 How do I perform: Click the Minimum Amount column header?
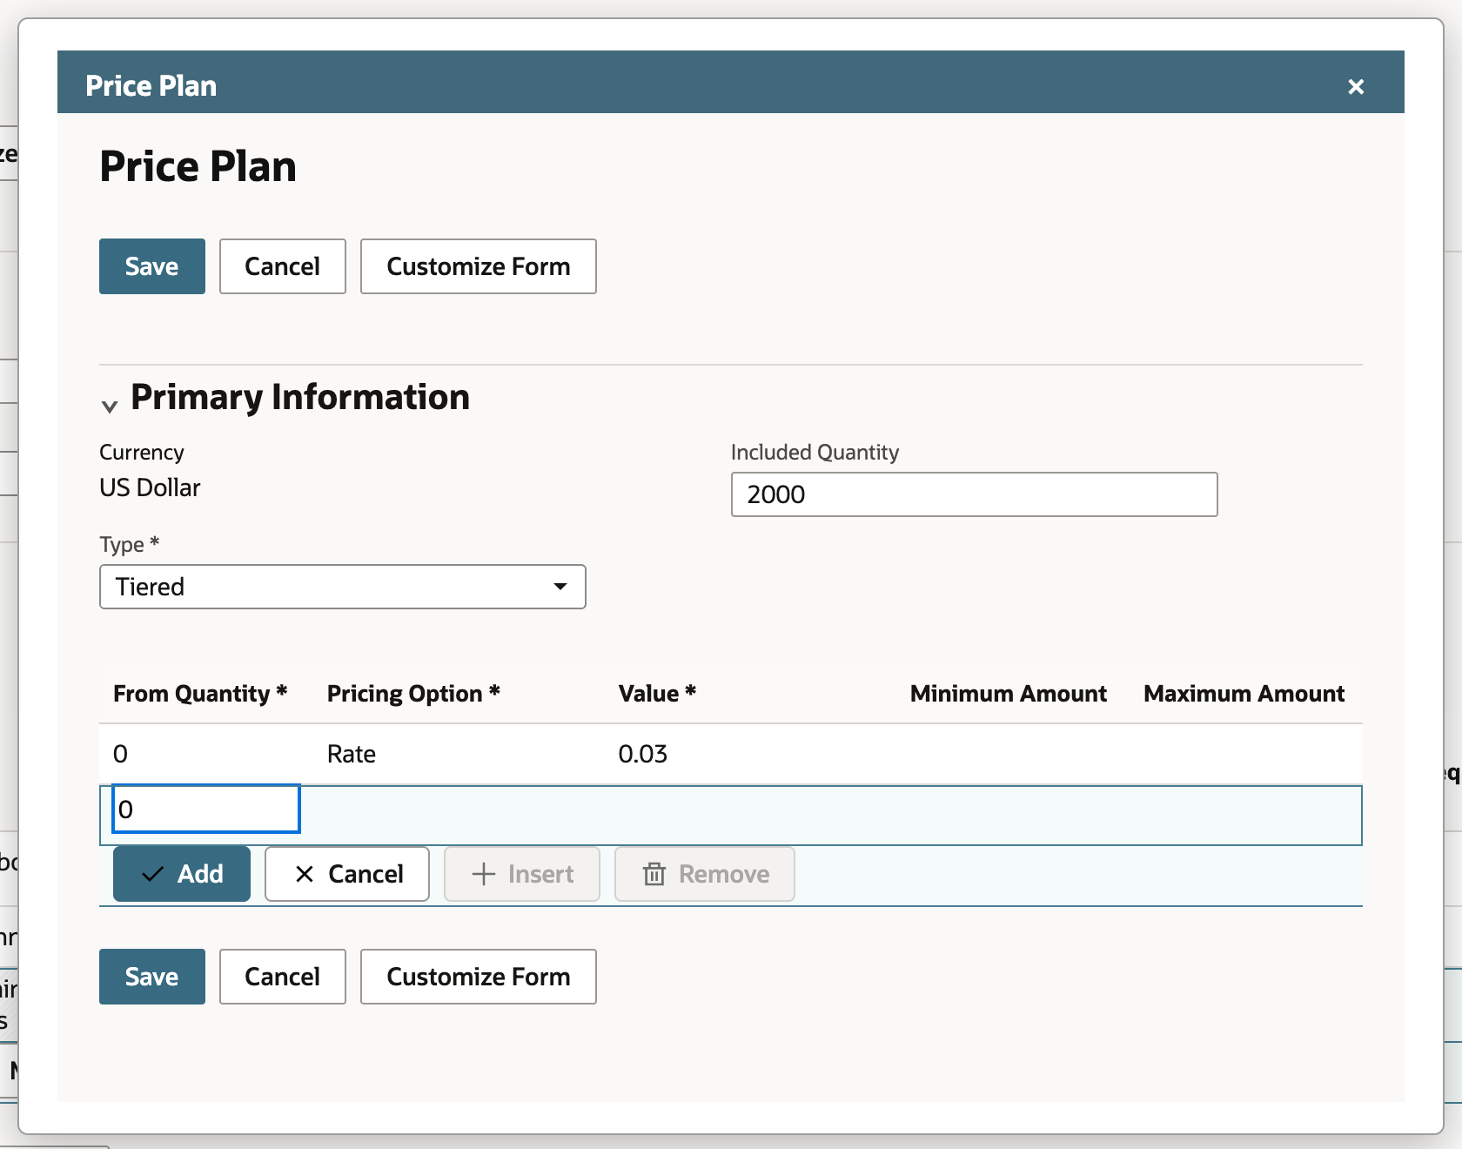click(1009, 694)
